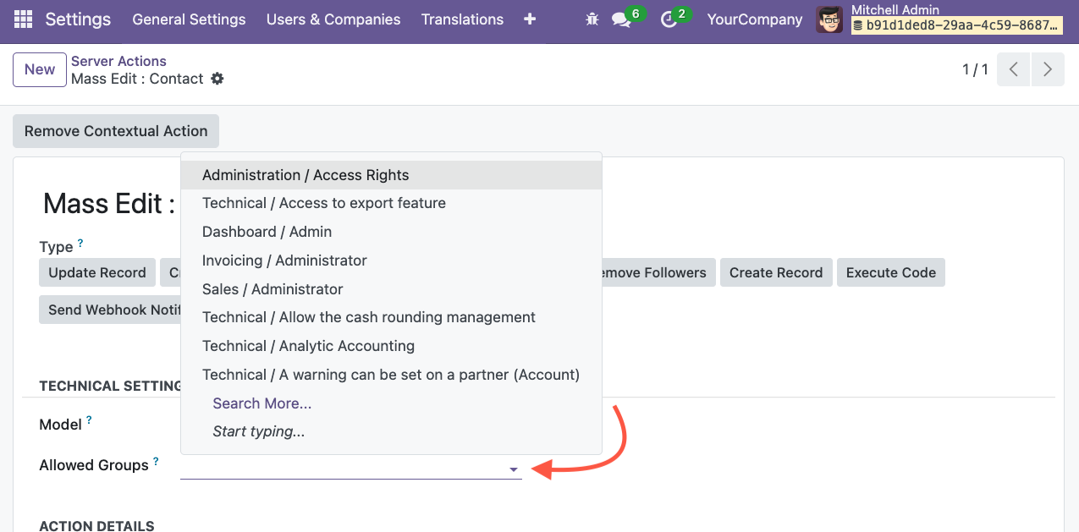The image size is (1079, 532).
Task: Click the plus icon in navbar
Action: tap(530, 19)
